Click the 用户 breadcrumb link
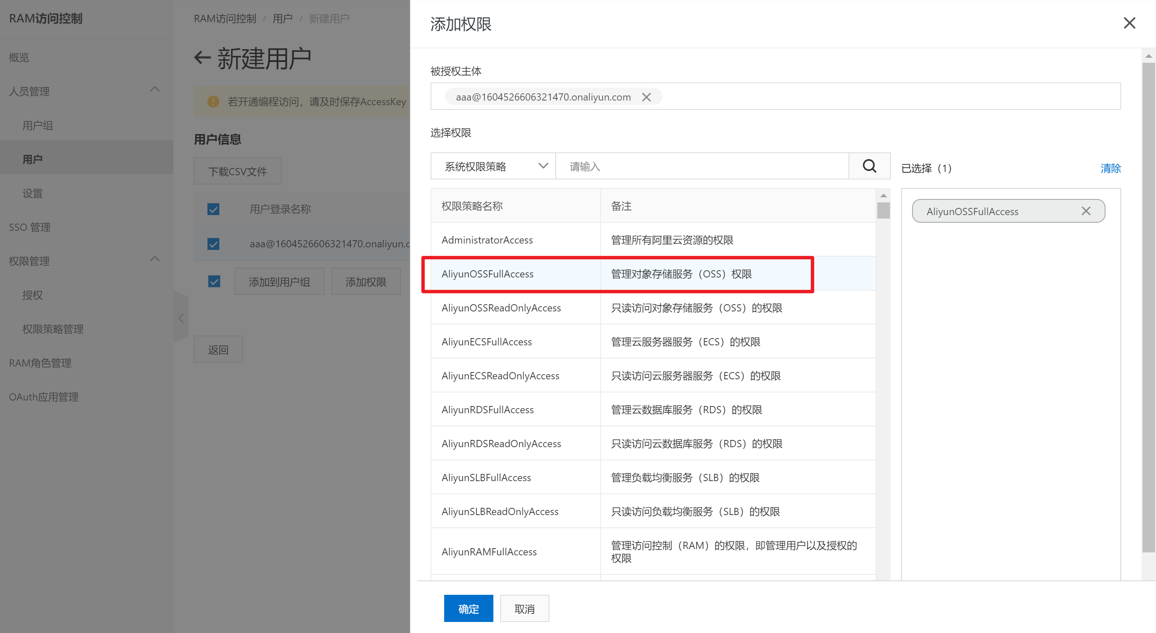The image size is (1156, 633). coord(282,18)
